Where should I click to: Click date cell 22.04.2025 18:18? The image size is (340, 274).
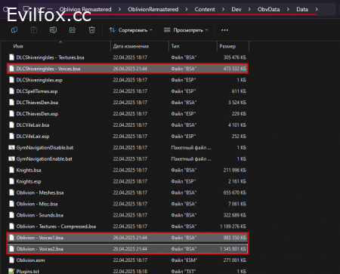pos(130,271)
